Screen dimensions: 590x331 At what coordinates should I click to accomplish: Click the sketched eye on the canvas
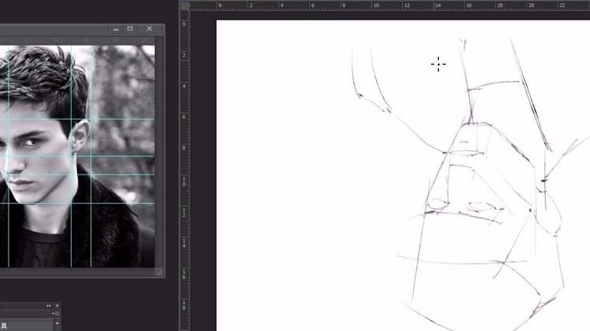(x=484, y=206)
